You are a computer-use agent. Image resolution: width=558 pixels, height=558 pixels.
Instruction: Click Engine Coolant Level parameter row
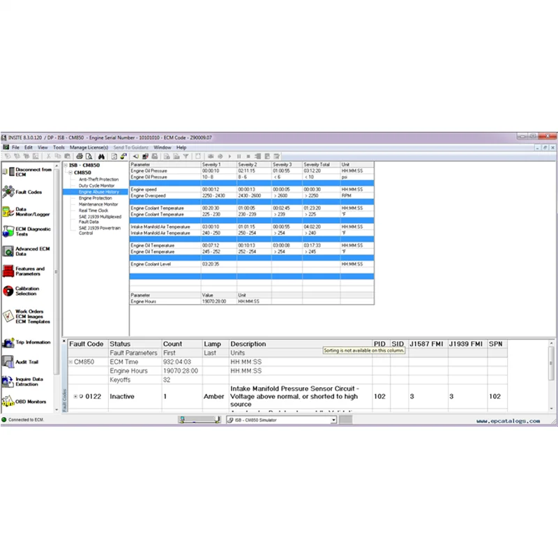pos(252,264)
